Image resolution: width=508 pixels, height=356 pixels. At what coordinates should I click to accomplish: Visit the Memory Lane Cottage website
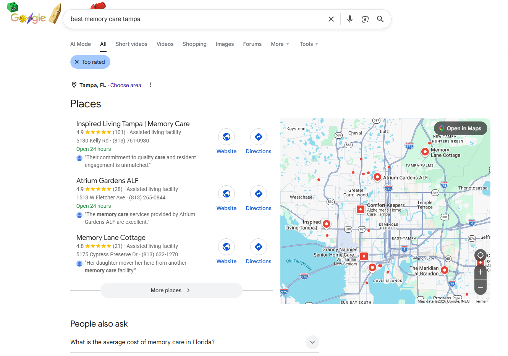coord(226,252)
